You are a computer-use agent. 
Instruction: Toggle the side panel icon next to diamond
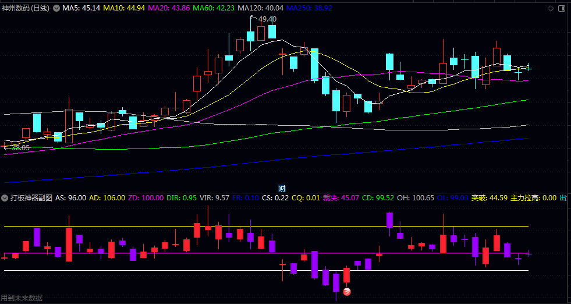(562, 8)
